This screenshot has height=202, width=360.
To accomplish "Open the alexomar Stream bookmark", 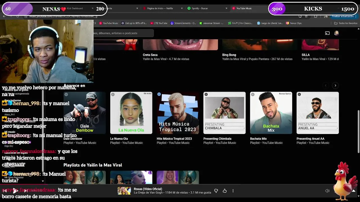I will click(211, 23).
